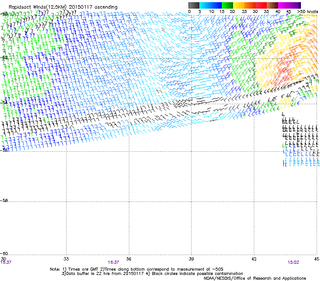Click the '16:37' time below longitude 30
Screen dimensions: 320x281
click(x=6, y=262)
